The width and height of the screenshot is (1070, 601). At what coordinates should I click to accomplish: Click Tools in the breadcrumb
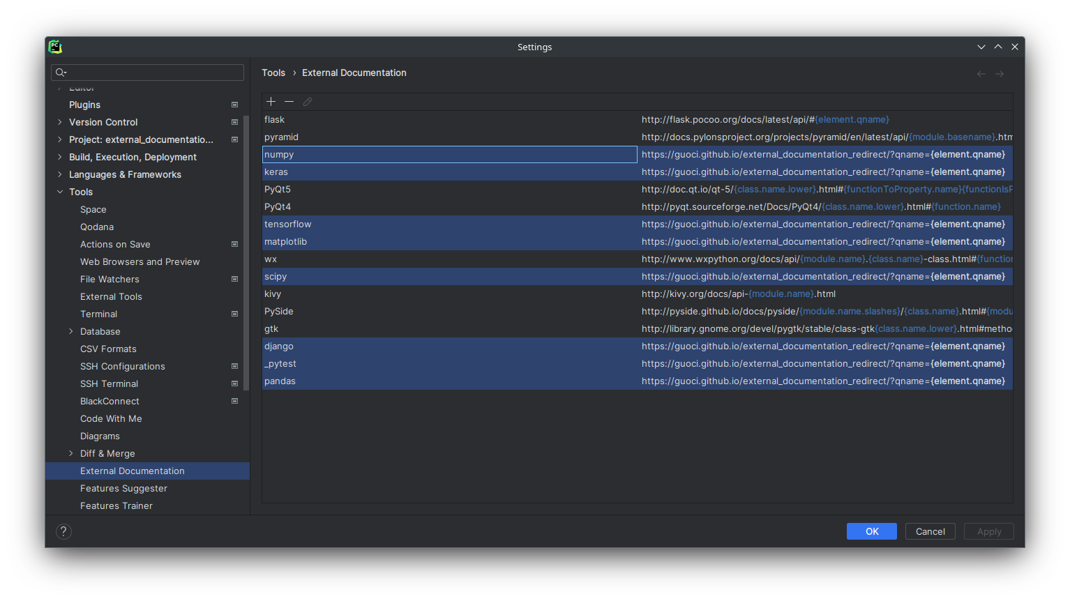273,73
